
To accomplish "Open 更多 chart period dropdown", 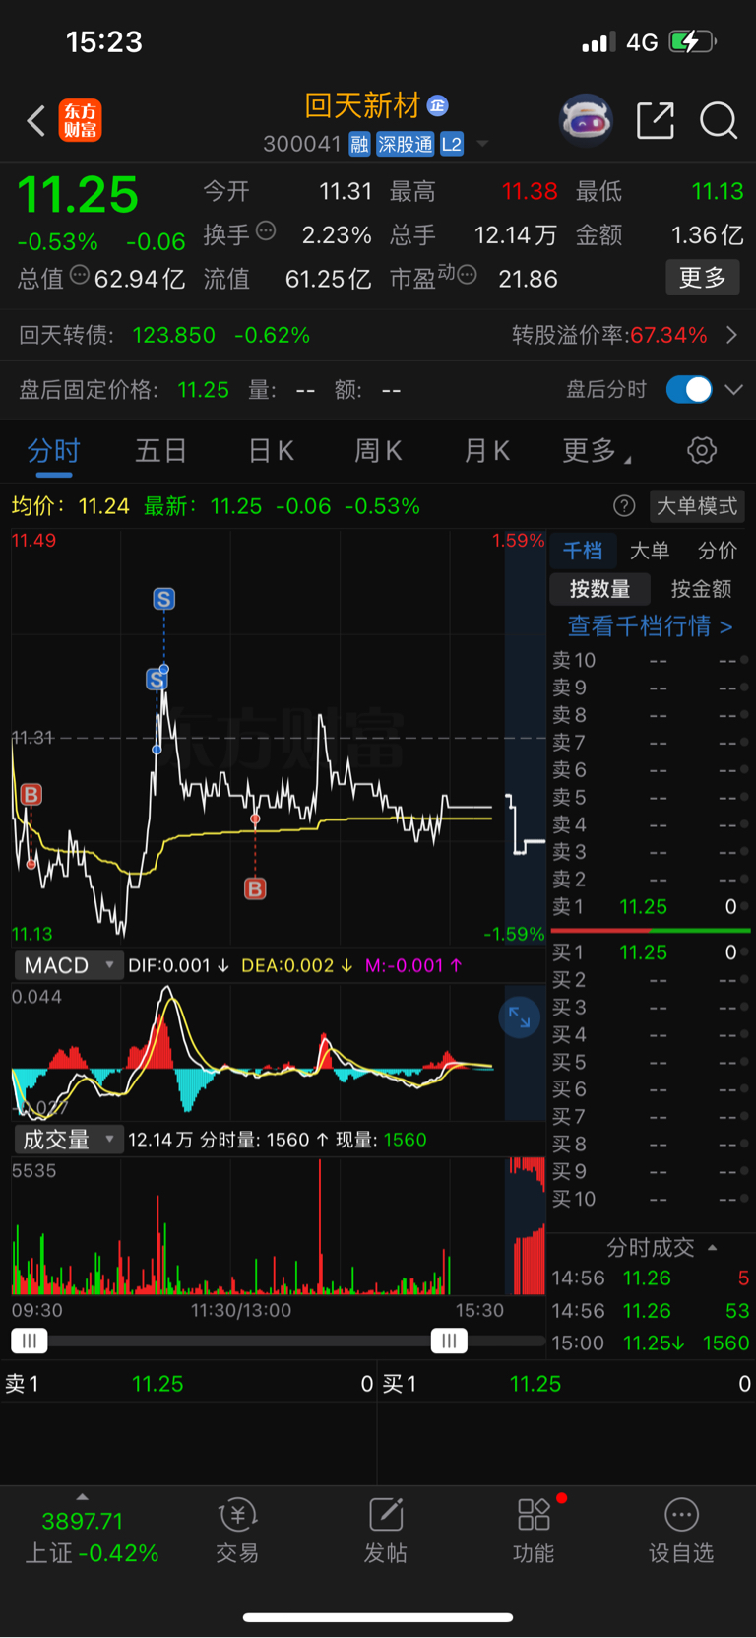I will 597,451.
